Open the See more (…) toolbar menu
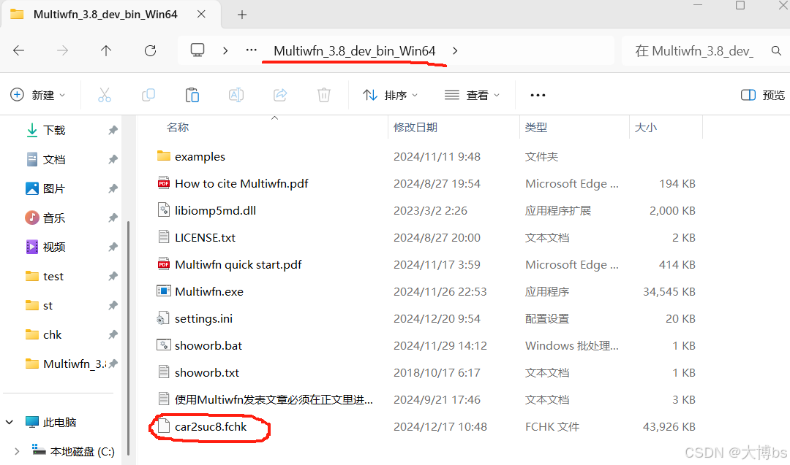This screenshot has height=465, width=790. click(x=538, y=95)
